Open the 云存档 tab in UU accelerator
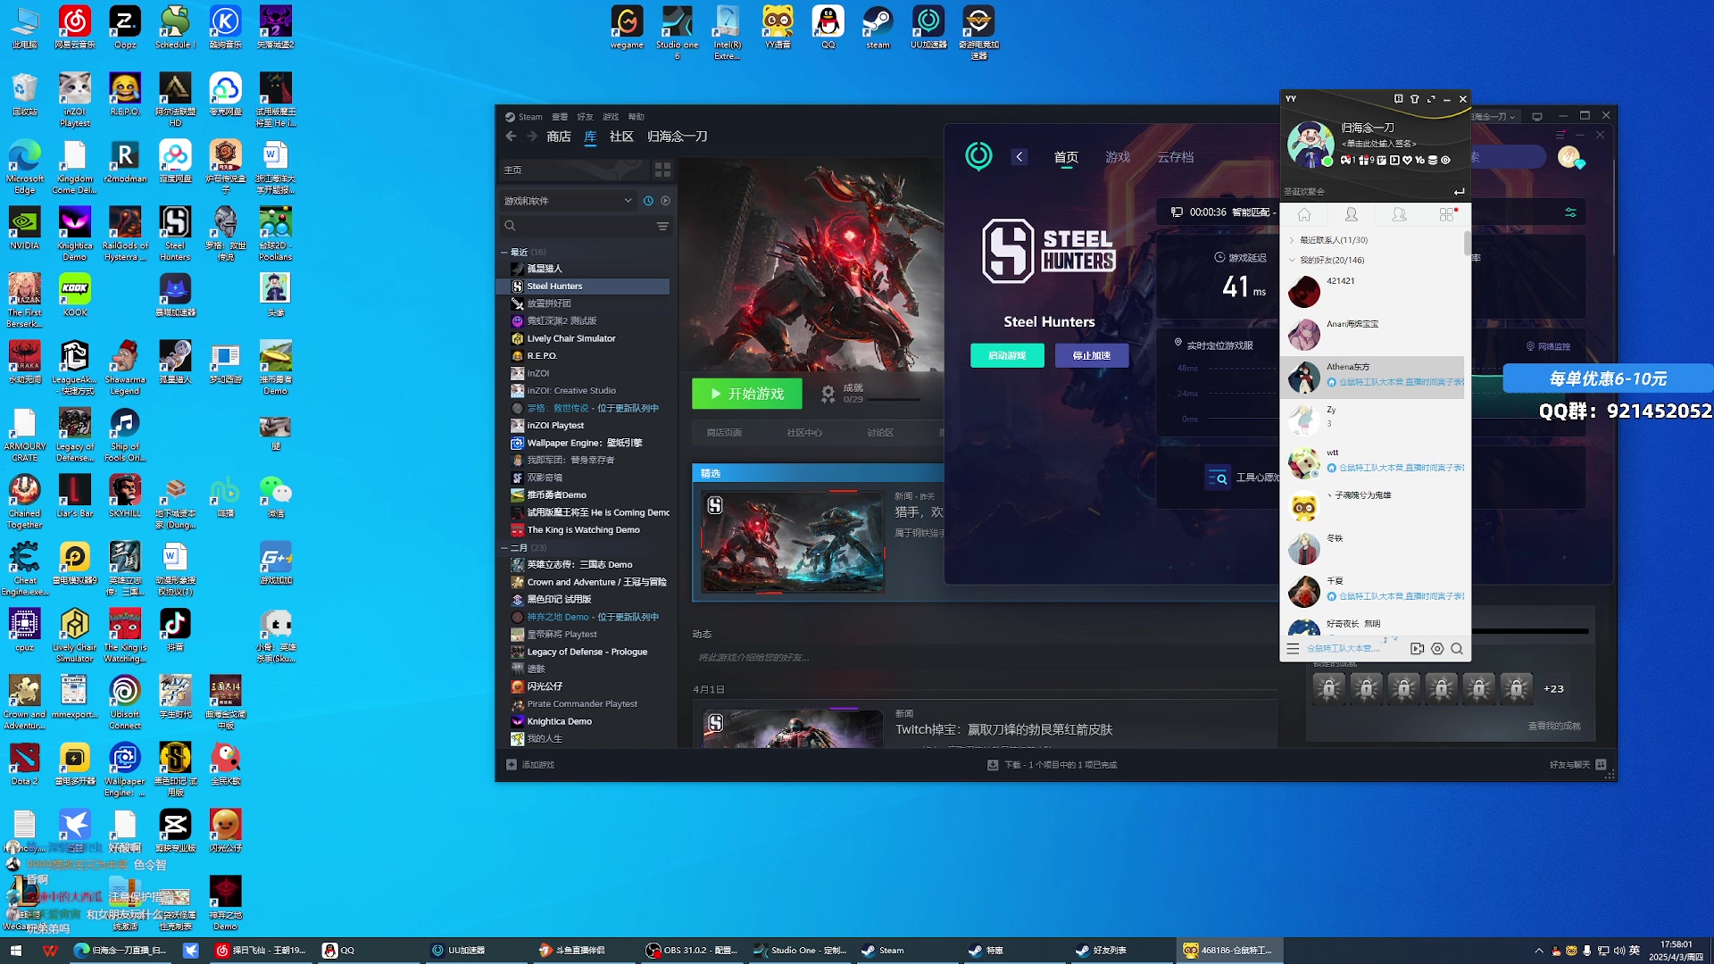The image size is (1714, 964). click(1176, 157)
